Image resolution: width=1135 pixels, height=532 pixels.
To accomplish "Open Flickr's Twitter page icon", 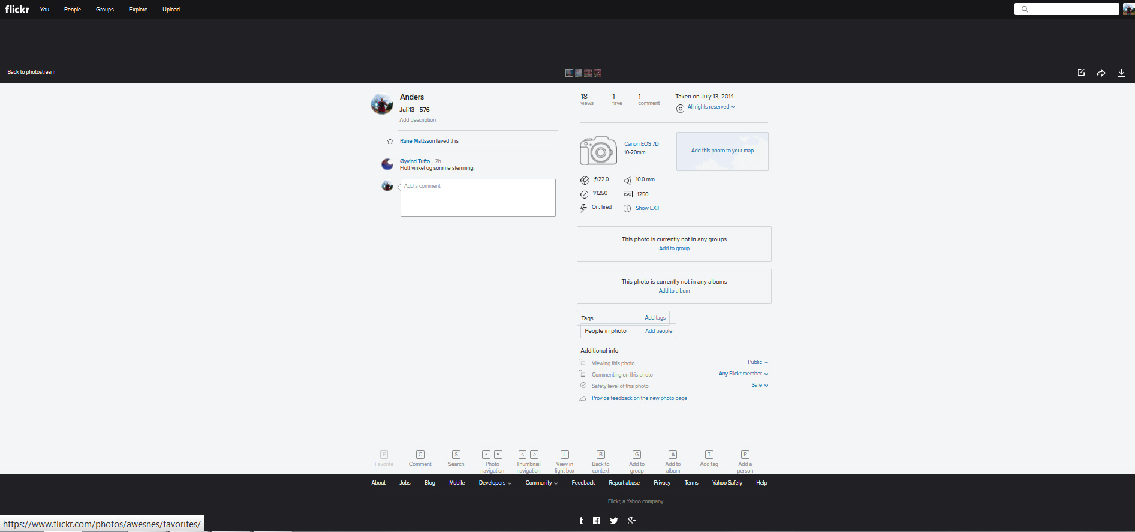I will (614, 521).
